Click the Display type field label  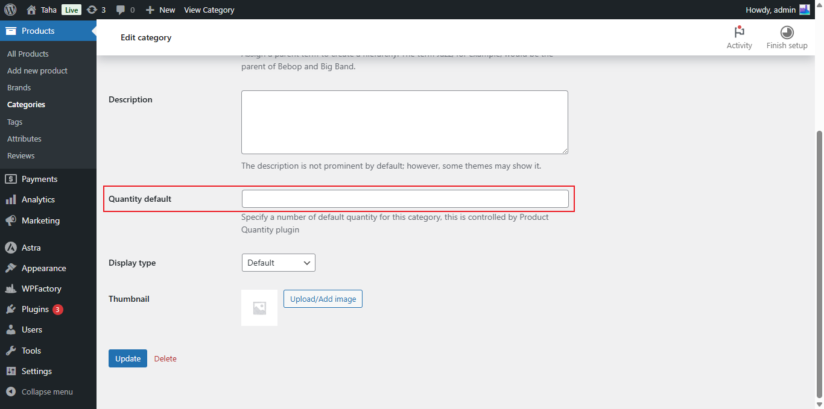(x=132, y=263)
